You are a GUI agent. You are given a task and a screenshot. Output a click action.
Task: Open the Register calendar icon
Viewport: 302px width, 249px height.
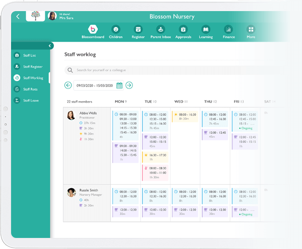tap(138, 29)
